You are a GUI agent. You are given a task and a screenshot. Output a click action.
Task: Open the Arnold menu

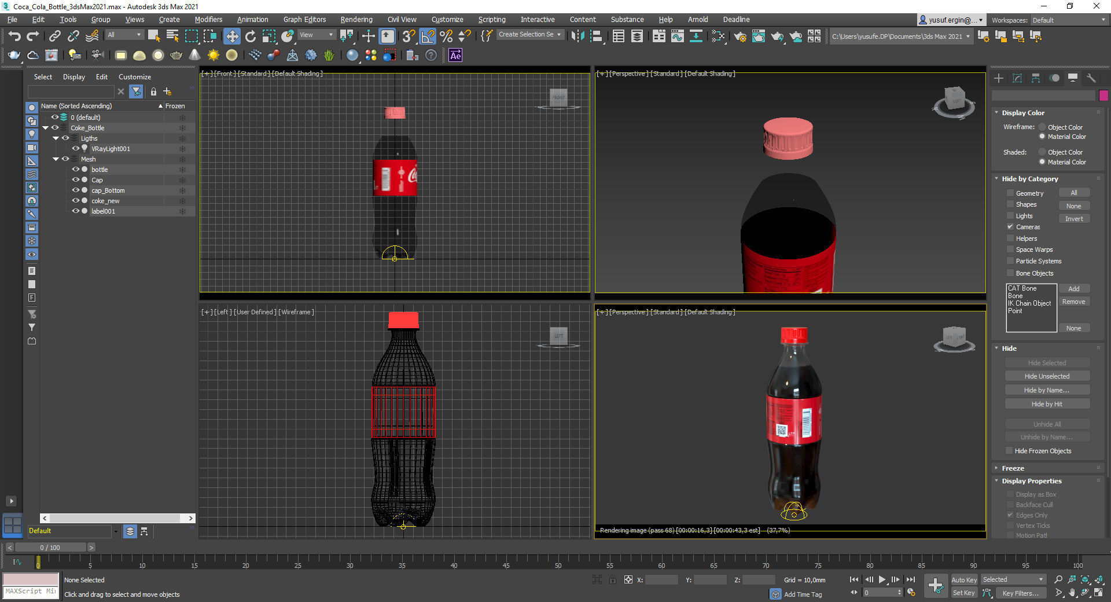[698, 20]
